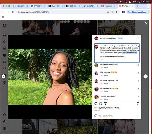Open emily.dail's profile avatar
Viewport: 152px width, 134px height.
[96, 65]
